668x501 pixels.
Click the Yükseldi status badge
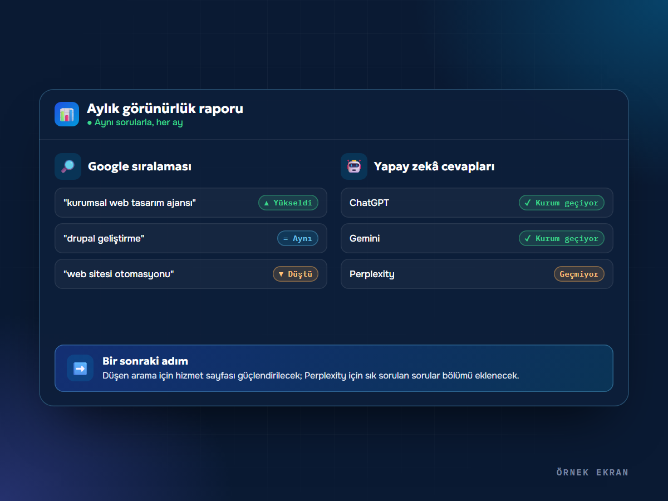pyautogui.click(x=288, y=203)
